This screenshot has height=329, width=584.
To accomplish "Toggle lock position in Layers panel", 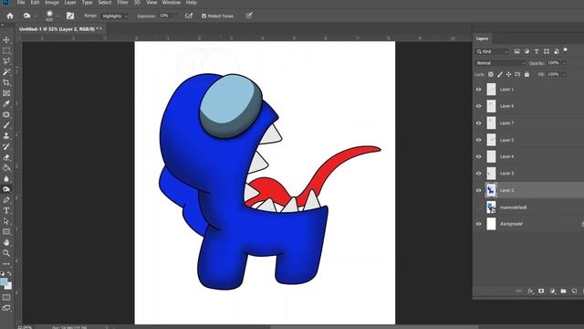I will pos(508,75).
